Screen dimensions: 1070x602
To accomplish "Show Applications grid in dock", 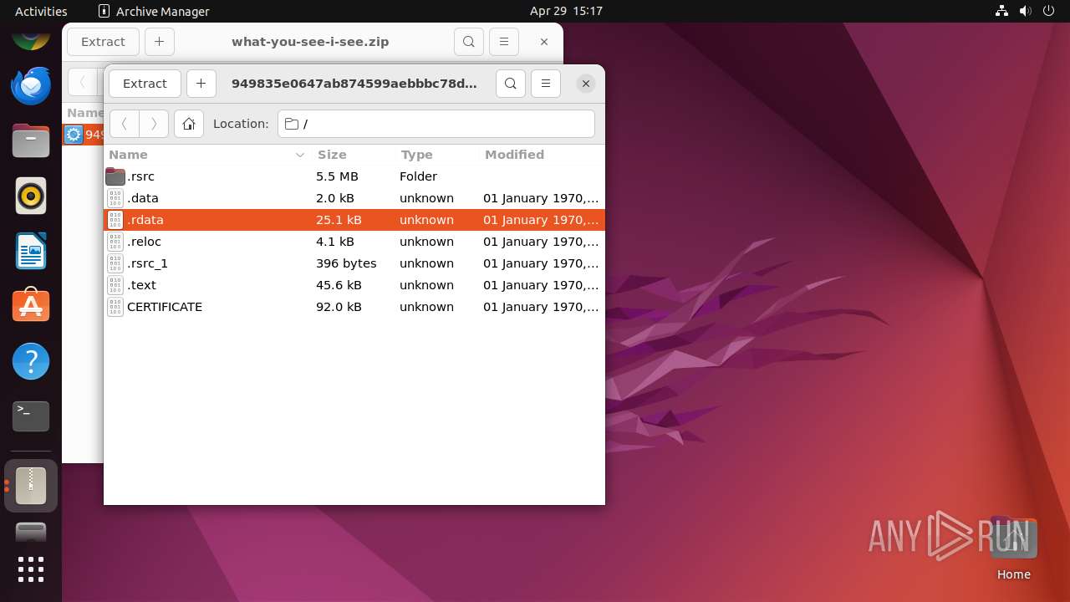I will [31, 569].
